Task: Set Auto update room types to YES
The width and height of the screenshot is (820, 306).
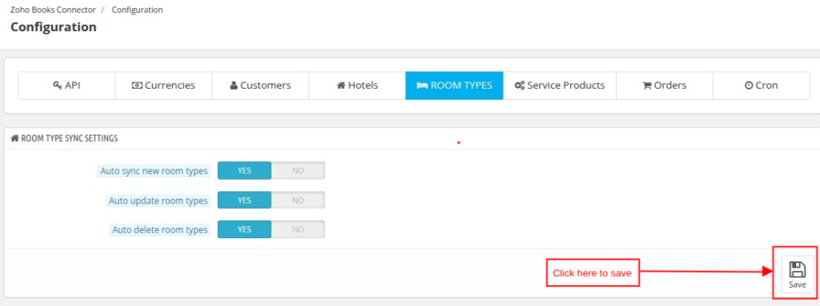Action: pos(244,201)
